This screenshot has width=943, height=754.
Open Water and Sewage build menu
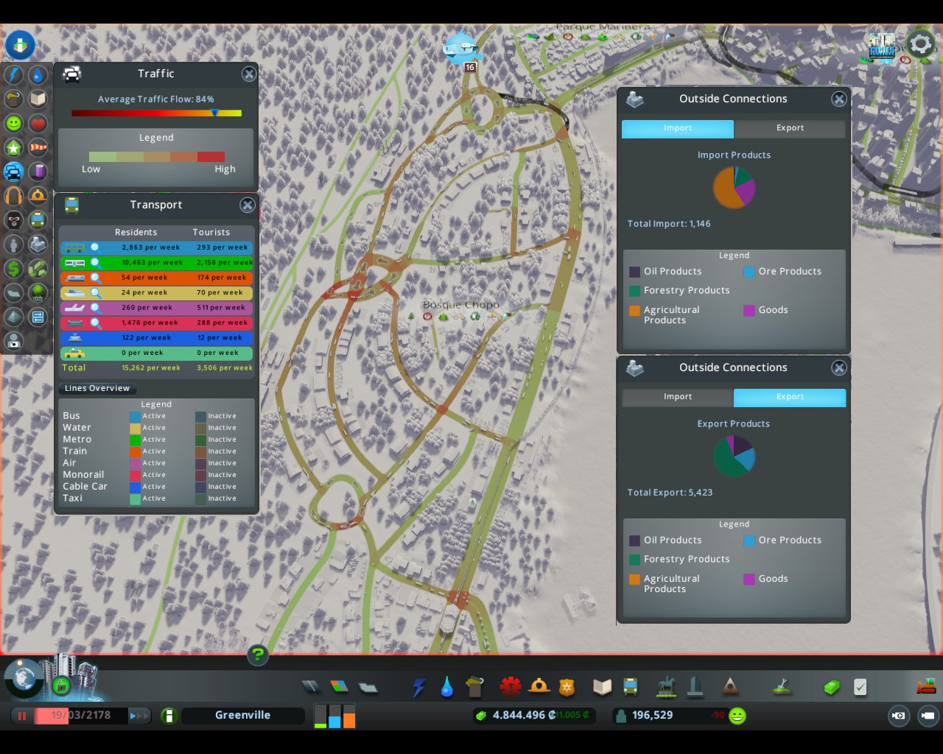point(447,687)
